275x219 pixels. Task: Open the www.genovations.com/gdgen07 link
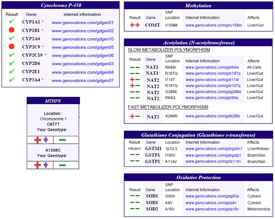click(x=82, y=80)
